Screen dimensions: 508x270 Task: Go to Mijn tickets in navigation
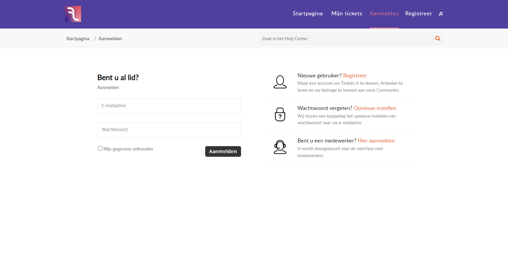[347, 14]
